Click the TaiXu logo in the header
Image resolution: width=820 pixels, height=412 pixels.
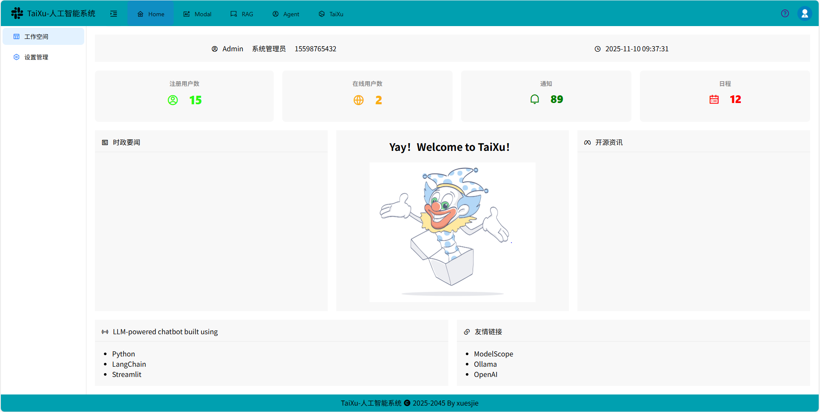[17, 13]
